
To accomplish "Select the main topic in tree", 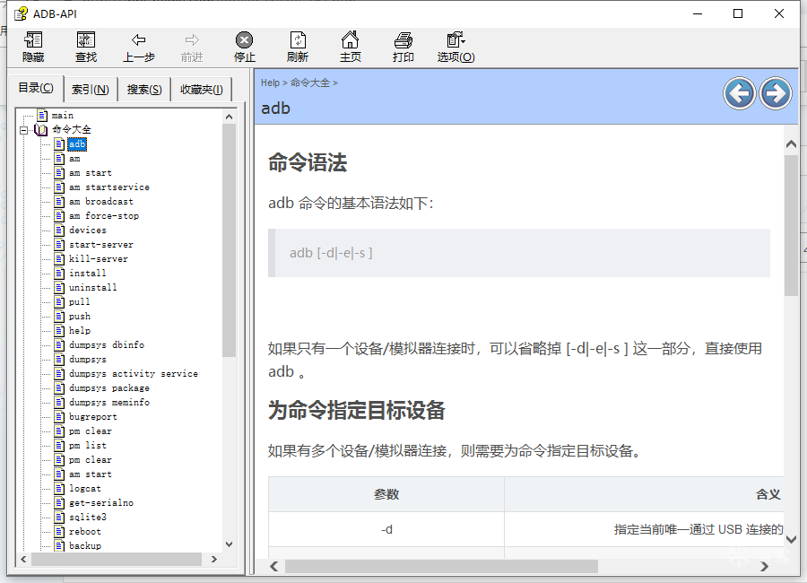I will tap(62, 116).
